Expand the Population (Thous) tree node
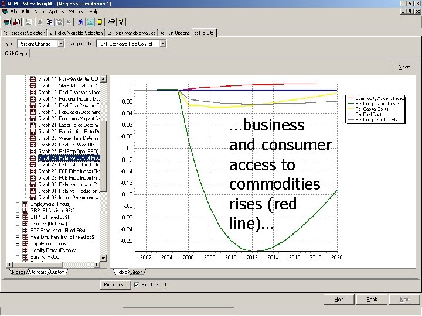 click(18, 243)
